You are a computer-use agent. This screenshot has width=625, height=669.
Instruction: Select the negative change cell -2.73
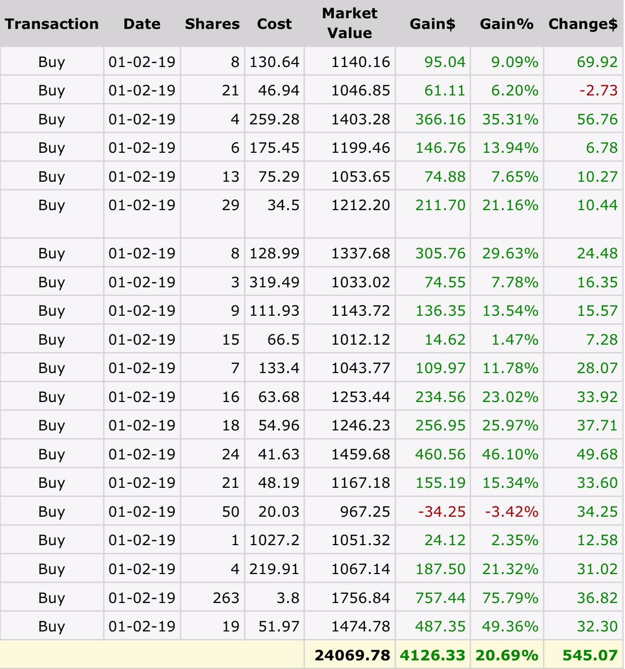click(x=599, y=90)
